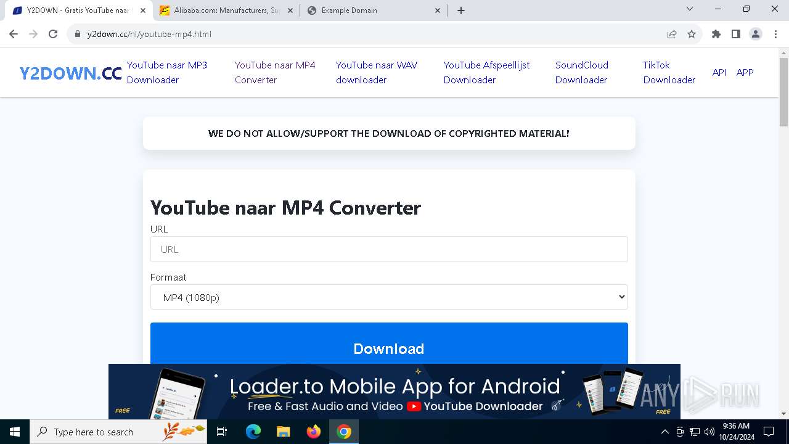The image size is (789, 444).
Task: Click the scrollbar down arrow
Action: pyautogui.click(x=783, y=414)
